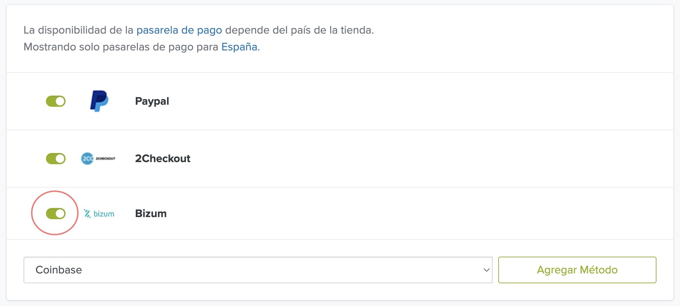This screenshot has width=680, height=306.
Task: Click the word Coinbase in the selector
Action: pyautogui.click(x=59, y=270)
